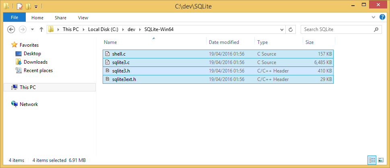Viewport: 390px width, 168px height.
Task: Select the sqlite3.c file
Action: point(218,62)
